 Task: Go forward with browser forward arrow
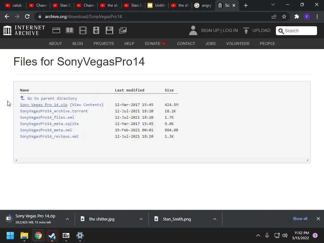pyautogui.click(x=17, y=16)
